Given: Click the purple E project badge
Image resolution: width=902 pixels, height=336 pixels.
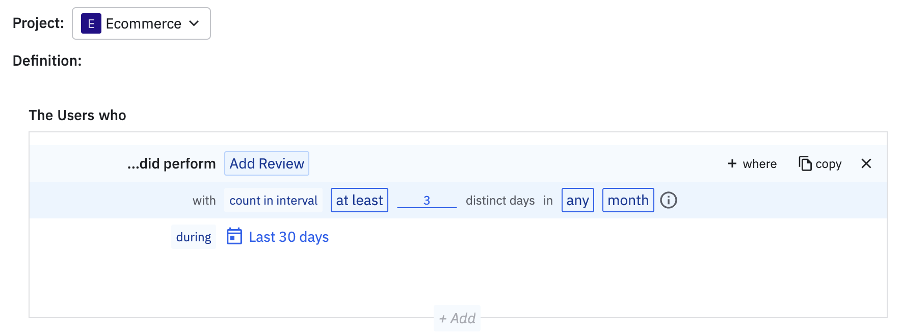Looking at the screenshot, I should click(x=91, y=23).
